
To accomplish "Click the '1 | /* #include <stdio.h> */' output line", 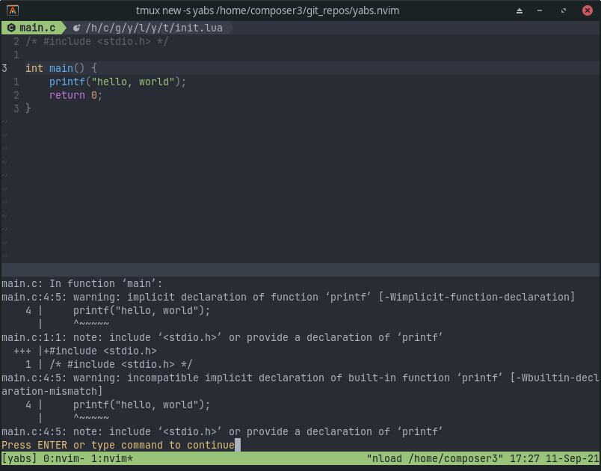I will [x=109, y=364].
